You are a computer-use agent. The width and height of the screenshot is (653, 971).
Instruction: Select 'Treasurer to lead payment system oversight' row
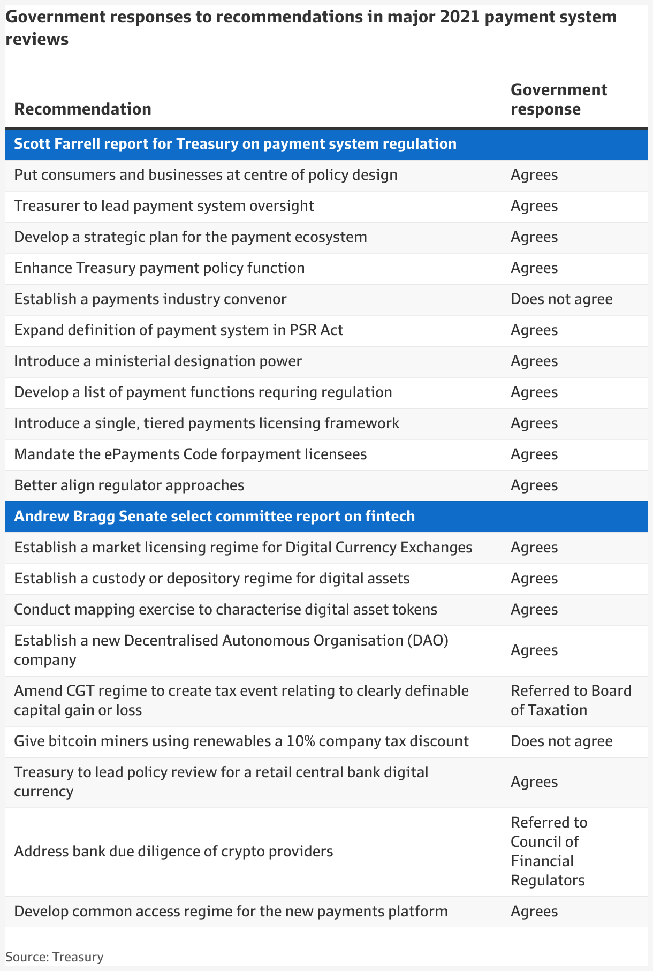click(326, 206)
